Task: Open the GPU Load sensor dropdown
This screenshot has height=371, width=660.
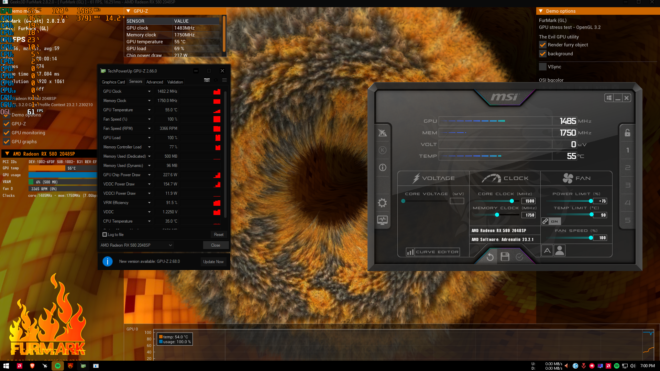Action: pos(149,138)
